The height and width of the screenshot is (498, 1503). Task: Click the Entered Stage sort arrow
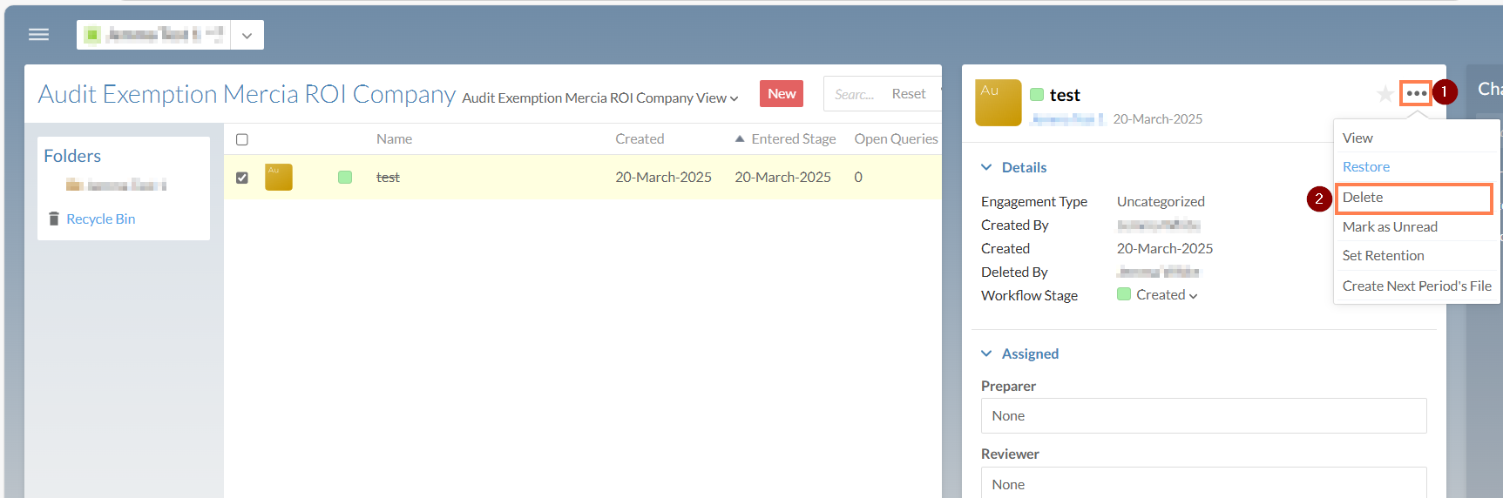[739, 138]
